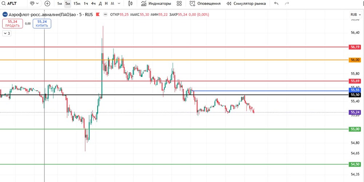Click the red 56,19 price label
Screen dimensions: 364x182
[x=355, y=47]
